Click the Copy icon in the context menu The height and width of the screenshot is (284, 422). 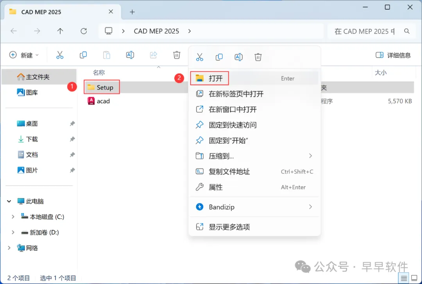pyautogui.click(x=219, y=57)
